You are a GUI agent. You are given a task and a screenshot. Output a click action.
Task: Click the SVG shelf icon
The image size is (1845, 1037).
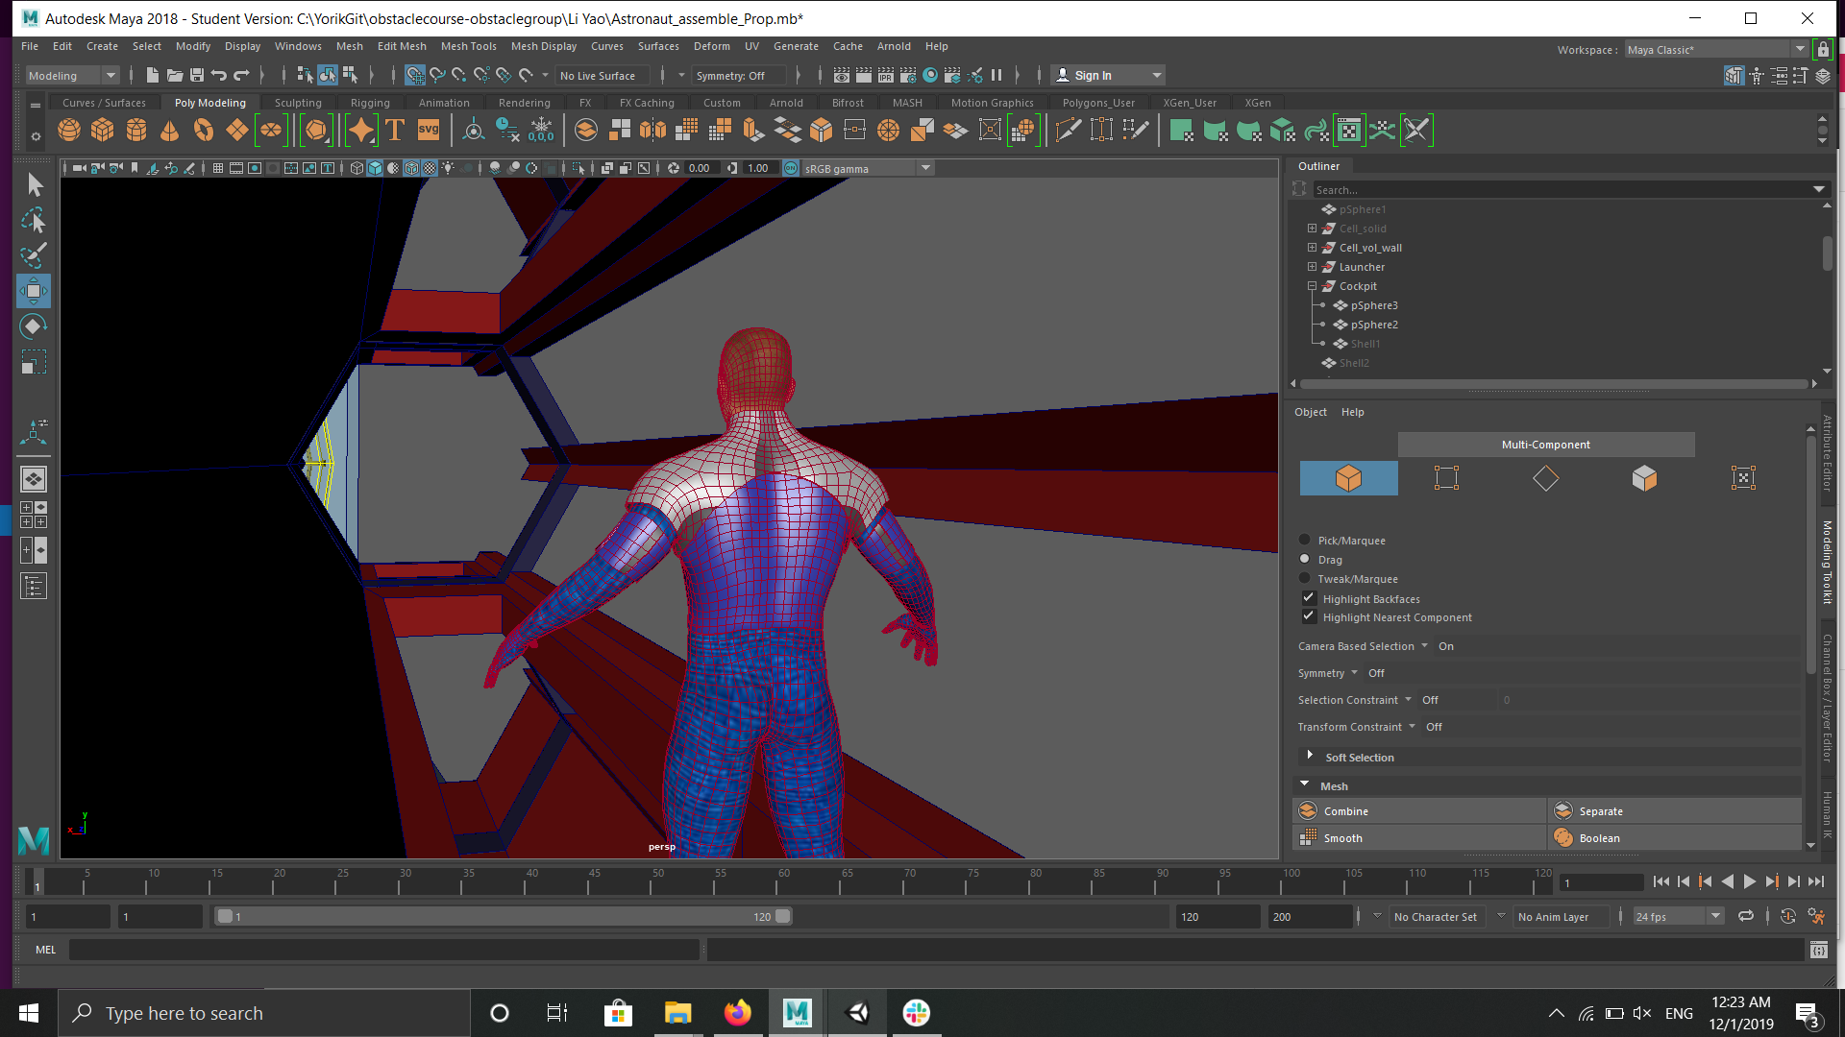coord(429,131)
